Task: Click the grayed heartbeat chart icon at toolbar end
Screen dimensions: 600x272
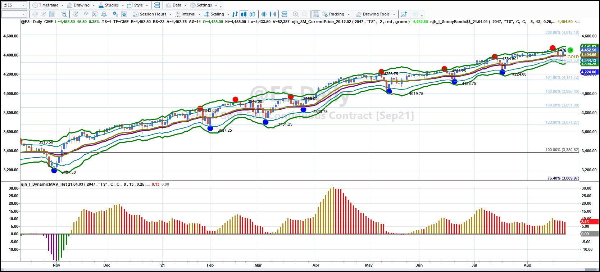Action: pyautogui.click(x=415, y=14)
